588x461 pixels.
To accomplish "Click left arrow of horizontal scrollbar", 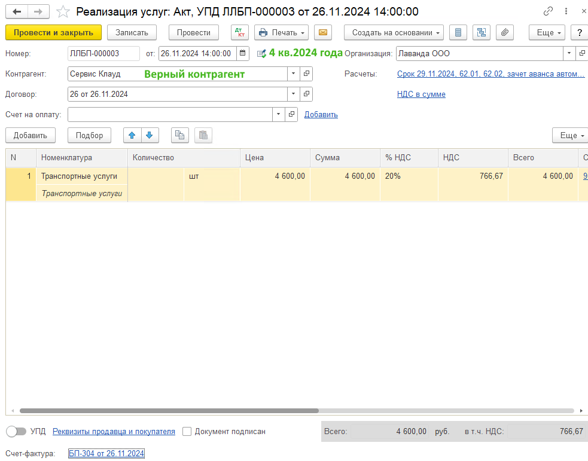I will click(x=13, y=411).
